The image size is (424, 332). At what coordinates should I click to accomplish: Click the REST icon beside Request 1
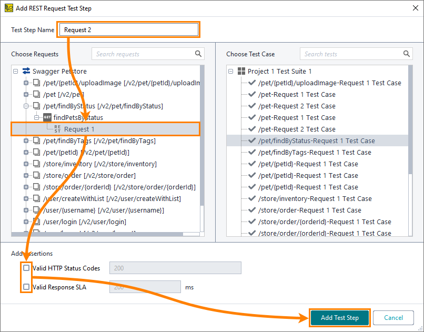(x=57, y=129)
